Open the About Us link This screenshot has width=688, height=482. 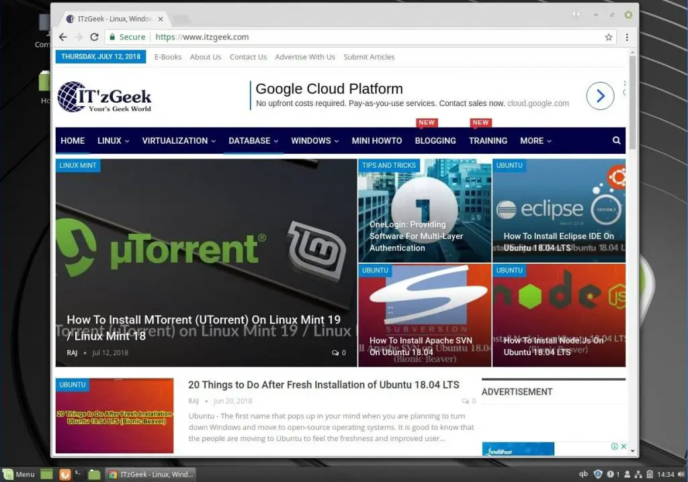(x=206, y=57)
